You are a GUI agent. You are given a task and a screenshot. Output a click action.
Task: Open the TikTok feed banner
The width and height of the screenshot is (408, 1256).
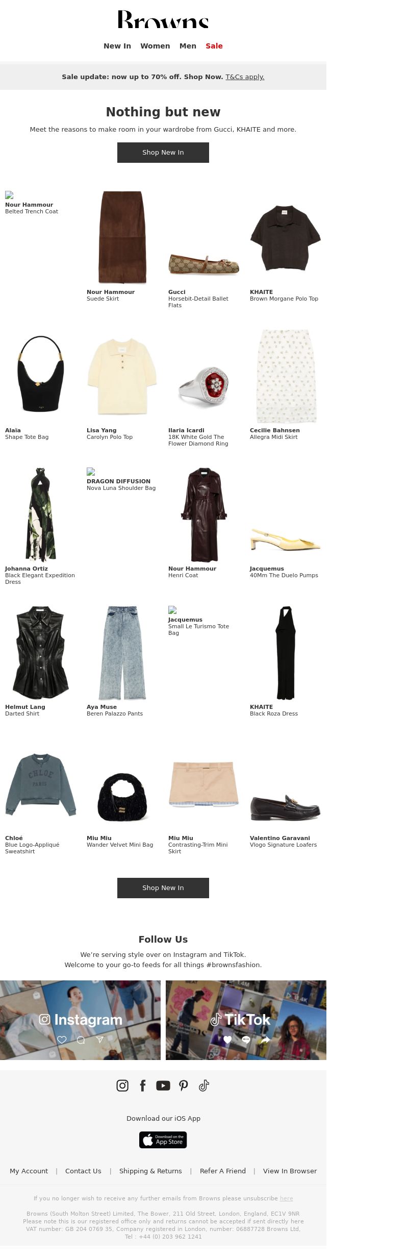click(246, 1021)
